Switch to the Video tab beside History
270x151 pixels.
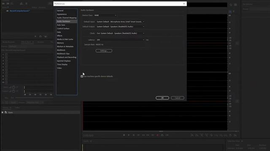pyautogui.click(x=17, y=108)
